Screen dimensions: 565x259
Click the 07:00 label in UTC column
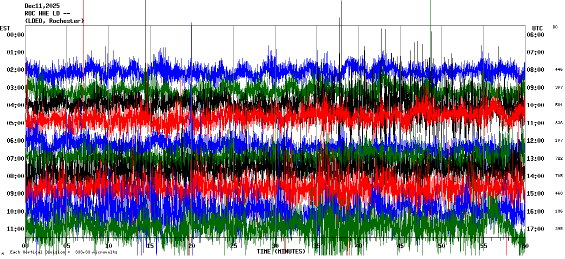(535, 52)
